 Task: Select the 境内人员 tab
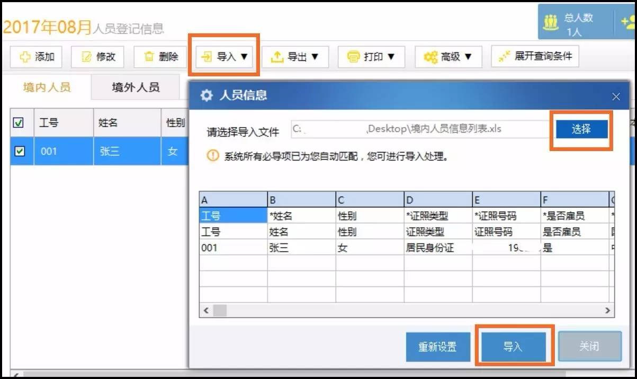point(47,87)
